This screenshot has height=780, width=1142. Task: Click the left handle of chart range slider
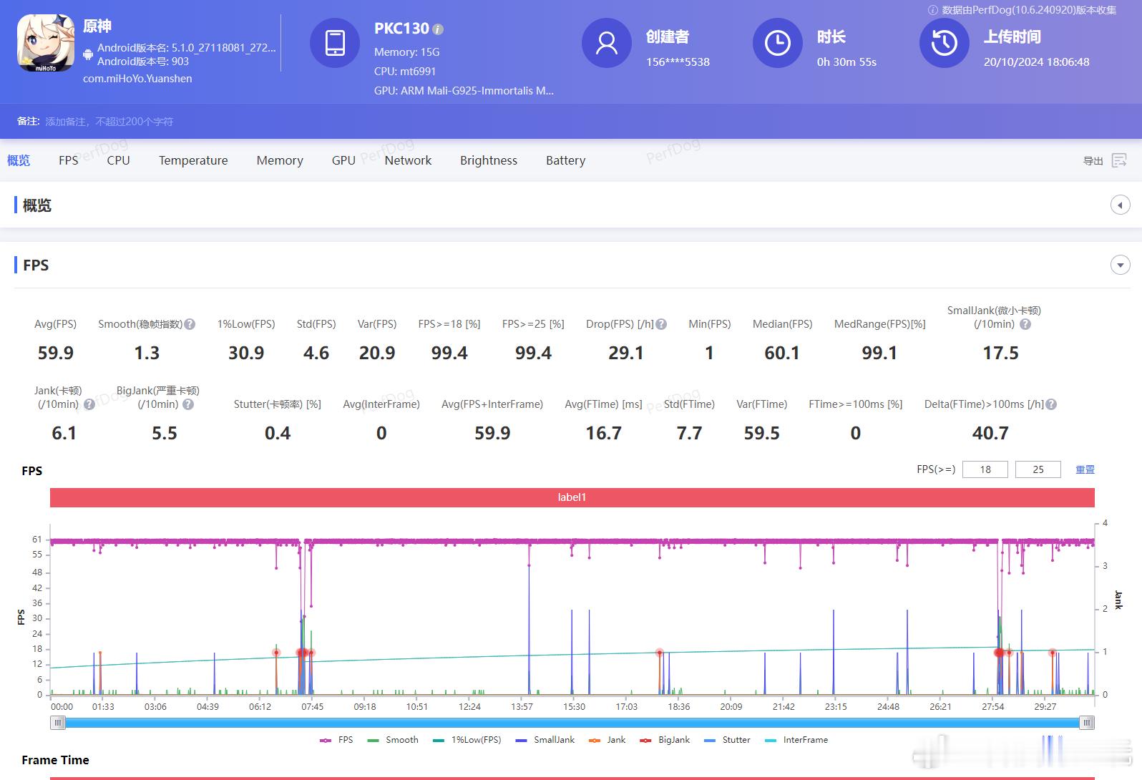click(58, 723)
